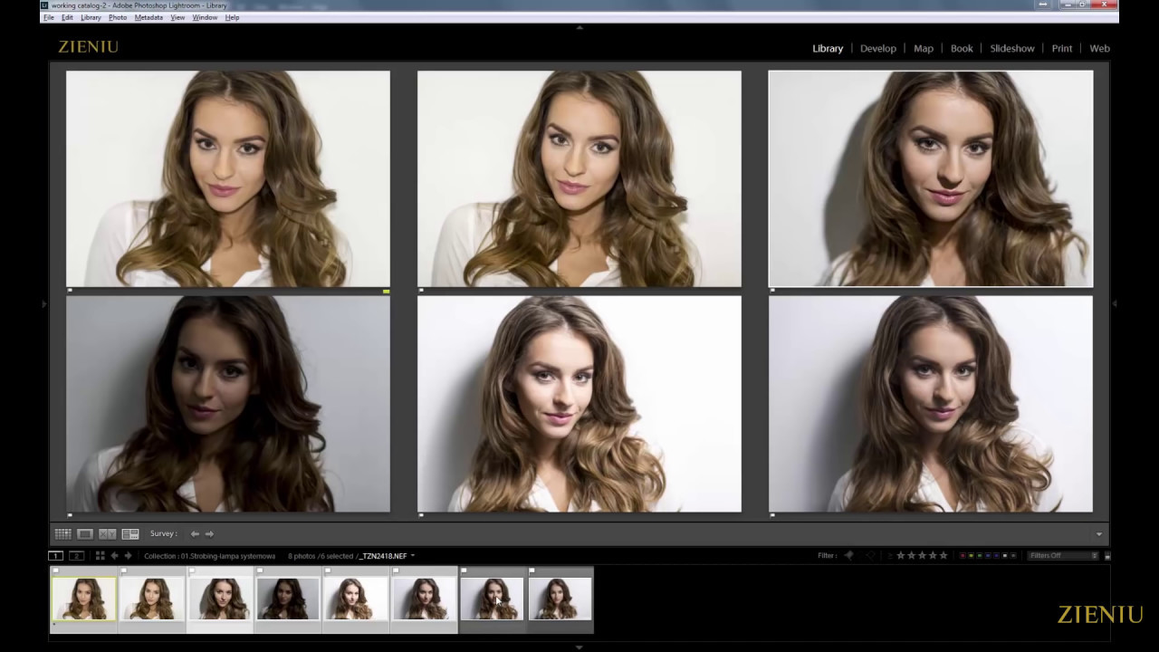1159x652 pixels.
Task: Collapse filmstrip with bottom arrow
Action: (579, 647)
